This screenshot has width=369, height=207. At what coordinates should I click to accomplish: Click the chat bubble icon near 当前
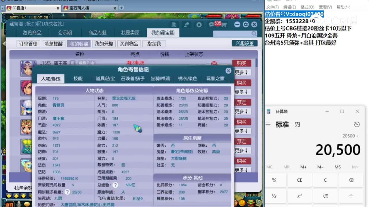coord(27,204)
